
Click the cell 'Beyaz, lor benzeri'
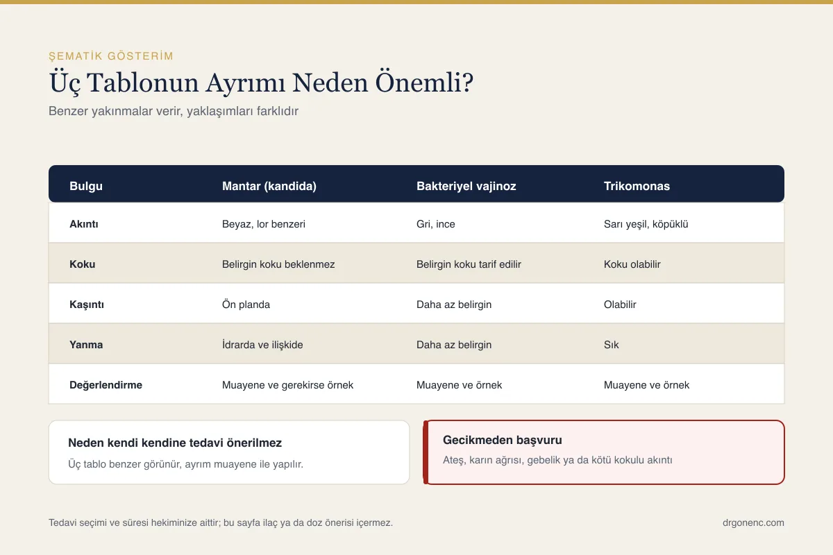pos(264,224)
